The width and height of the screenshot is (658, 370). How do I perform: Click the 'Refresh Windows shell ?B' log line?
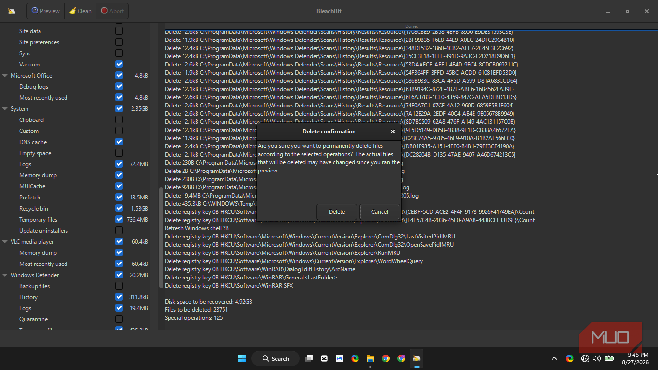tap(197, 228)
